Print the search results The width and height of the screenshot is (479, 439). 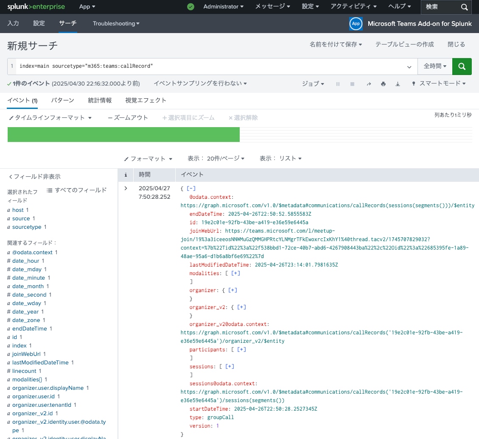[x=383, y=84]
